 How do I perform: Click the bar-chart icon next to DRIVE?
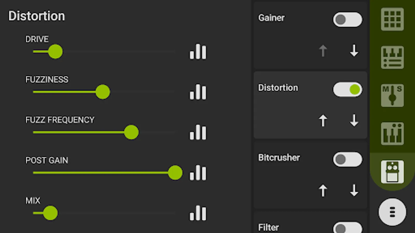(198, 52)
